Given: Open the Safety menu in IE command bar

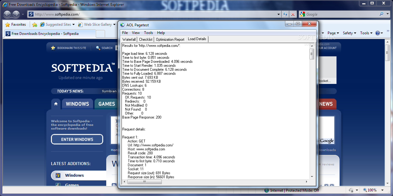Looking at the screenshot, I should (349, 33).
